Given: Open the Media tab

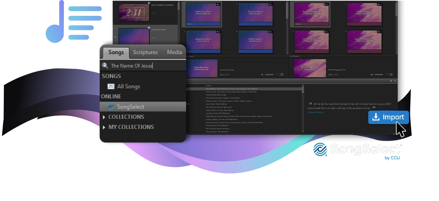Looking at the screenshot, I should 174,53.
